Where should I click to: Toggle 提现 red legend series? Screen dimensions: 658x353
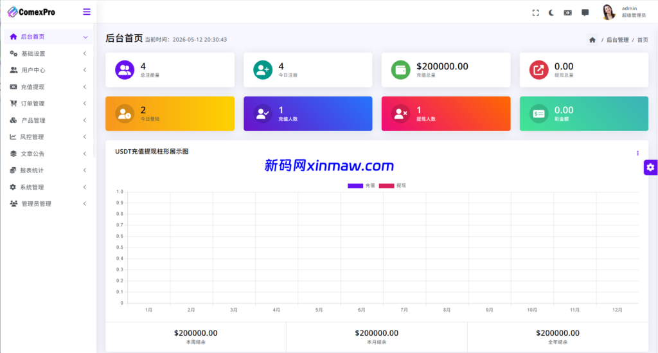point(393,186)
